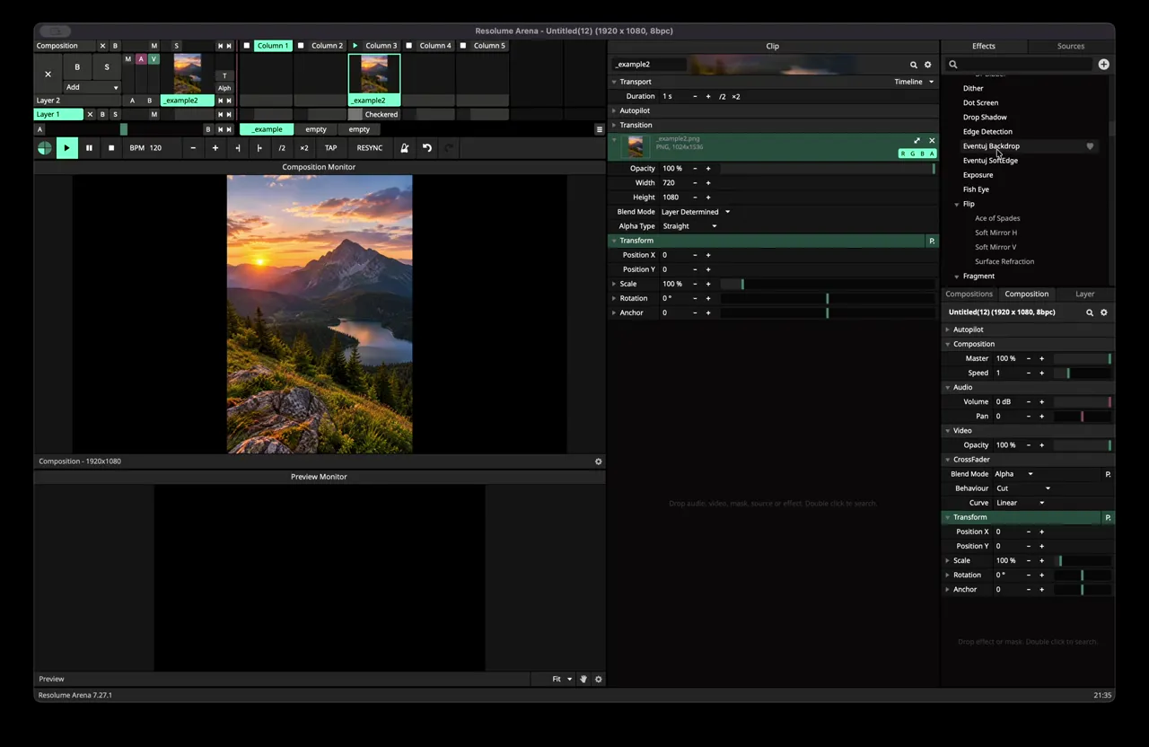Toggle the metronome icon
The height and width of the screenshot is (747, 1149).
point(405,148)
